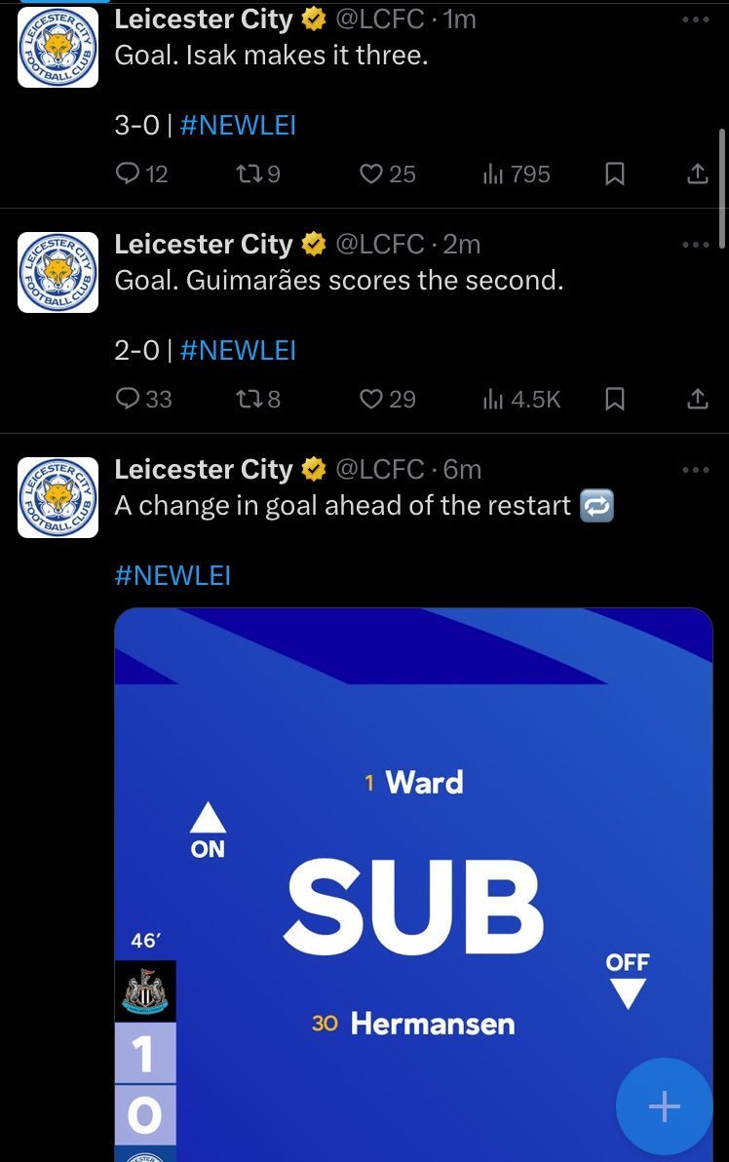The image size is (729, 1162).
Task: Share the Isak goal tweet
Action: [697, 174]
